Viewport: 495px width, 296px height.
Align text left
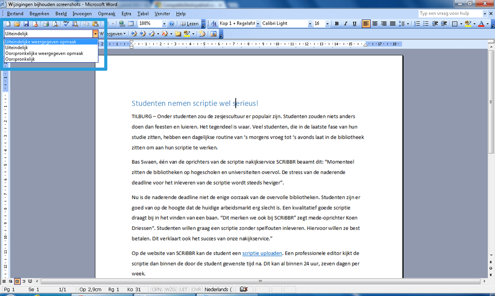pyautogui.click(x=366, y=24)
